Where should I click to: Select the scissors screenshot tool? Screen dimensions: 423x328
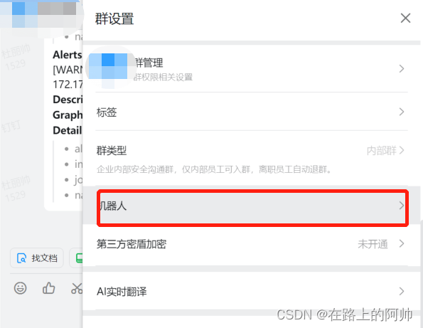pos(77,288)
